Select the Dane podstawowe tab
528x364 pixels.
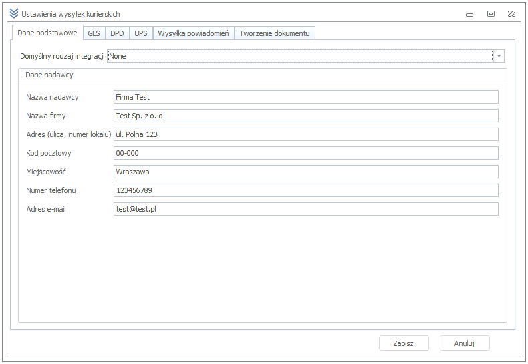pos(47,33)
